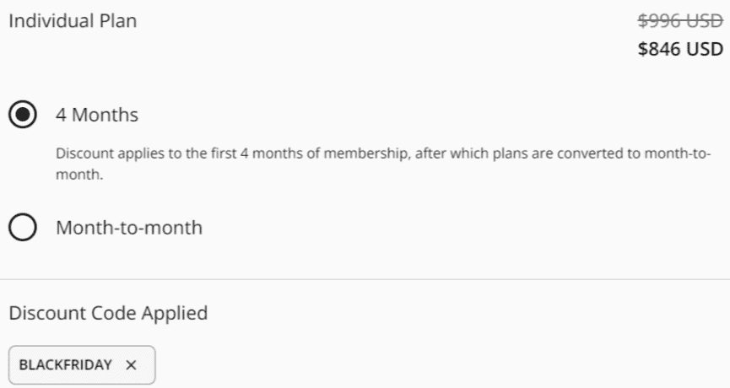Click the "4 Months" option label
The height and width of the screenshot is (388, 730).
click(97, 115)
